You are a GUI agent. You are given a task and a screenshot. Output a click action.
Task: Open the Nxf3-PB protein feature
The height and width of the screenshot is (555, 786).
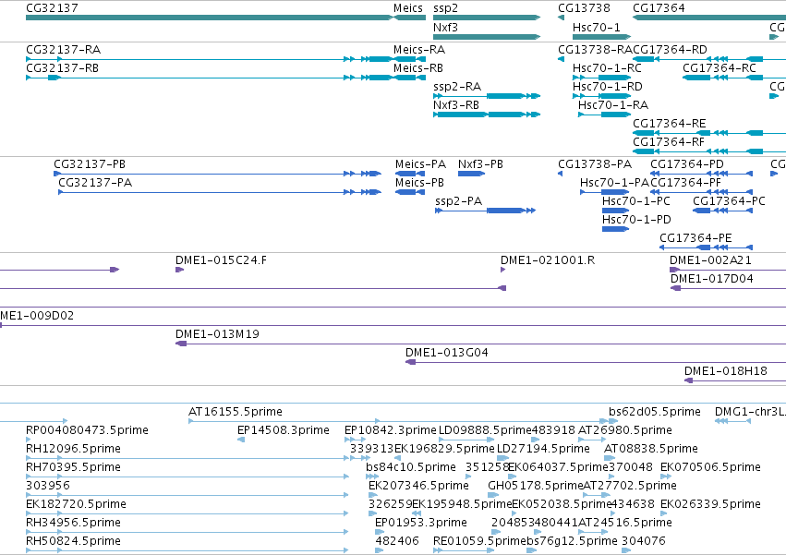click(480, 164)
